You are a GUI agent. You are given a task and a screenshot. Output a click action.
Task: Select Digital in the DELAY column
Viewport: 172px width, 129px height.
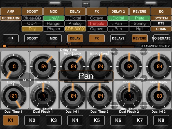click(75, 18)
